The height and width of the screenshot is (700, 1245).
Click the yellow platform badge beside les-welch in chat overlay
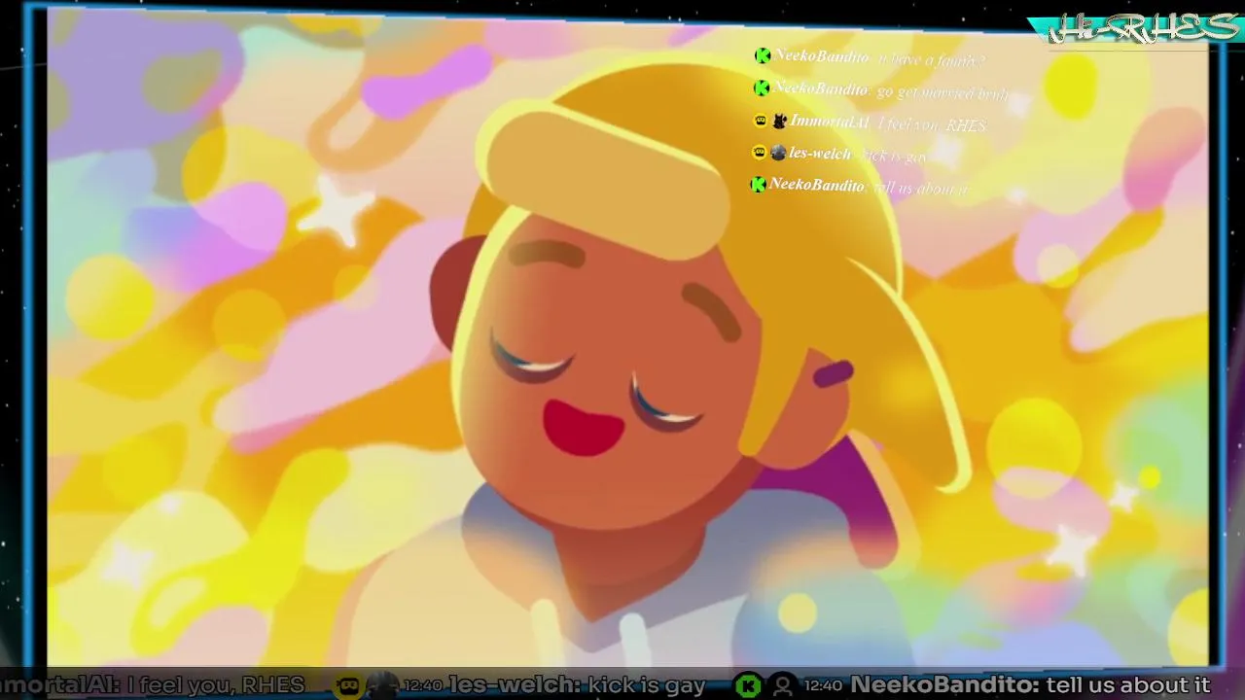coord(759,153)
